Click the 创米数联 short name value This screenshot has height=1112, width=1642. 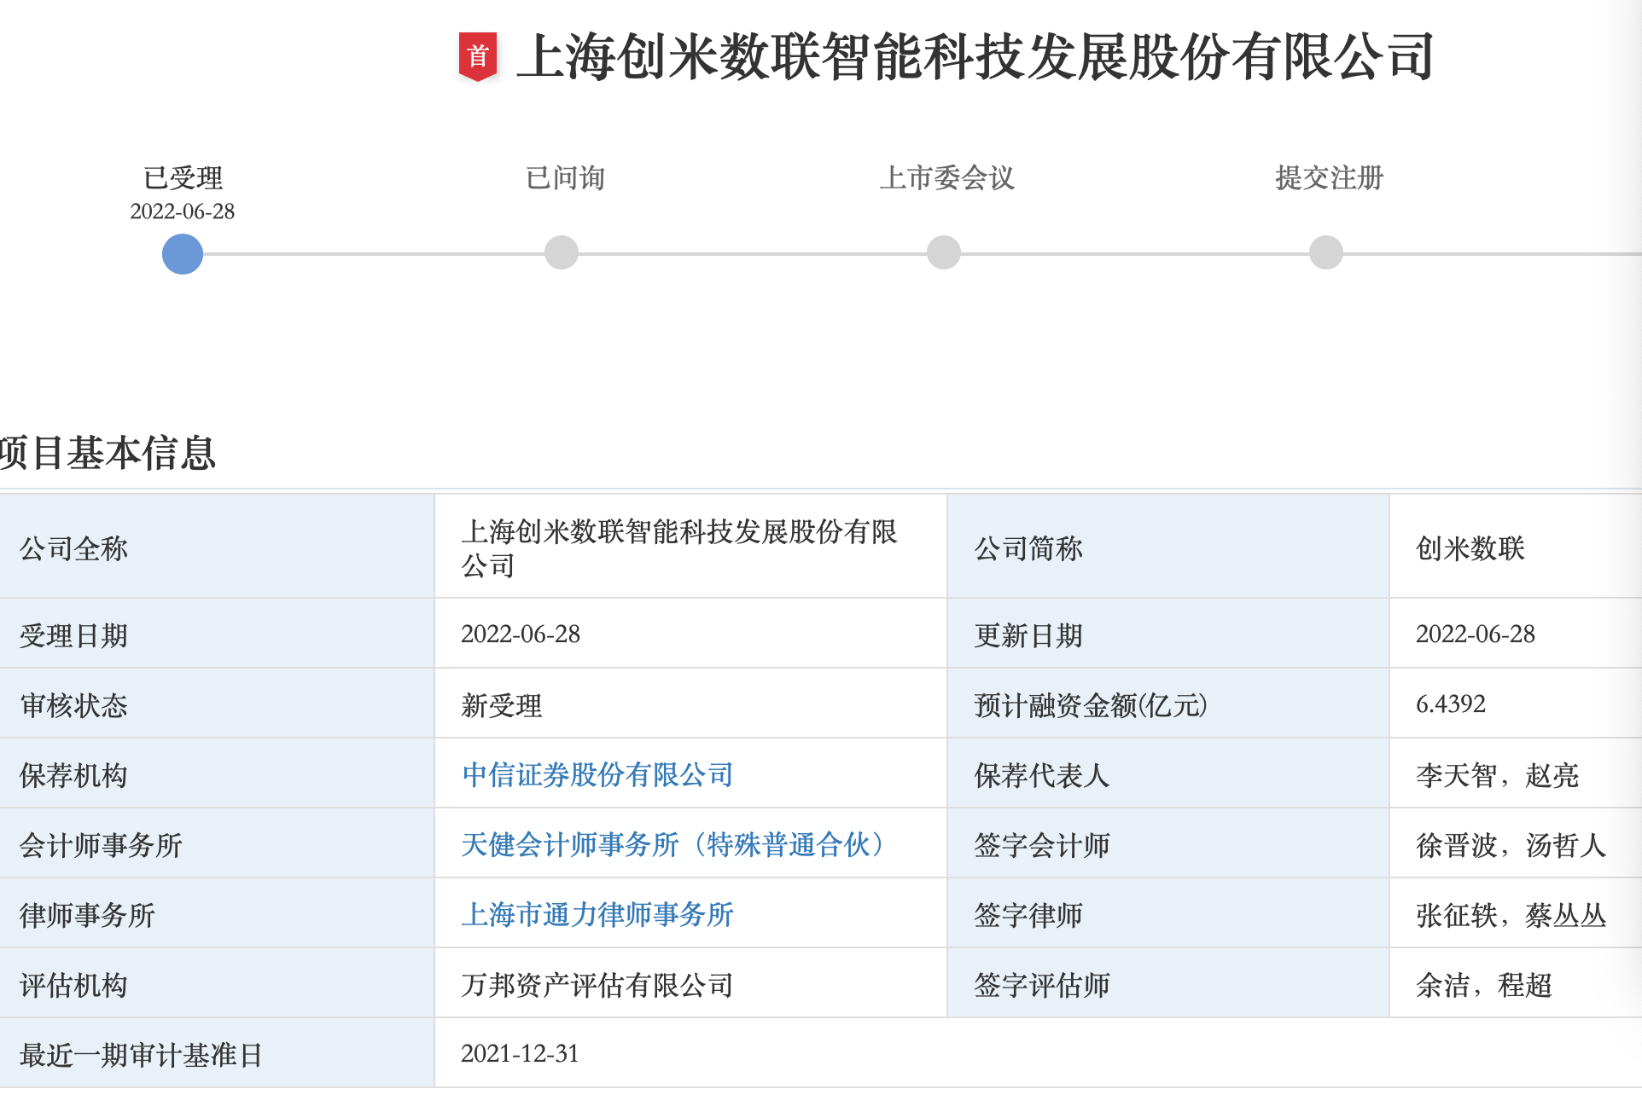[1470, 548]
